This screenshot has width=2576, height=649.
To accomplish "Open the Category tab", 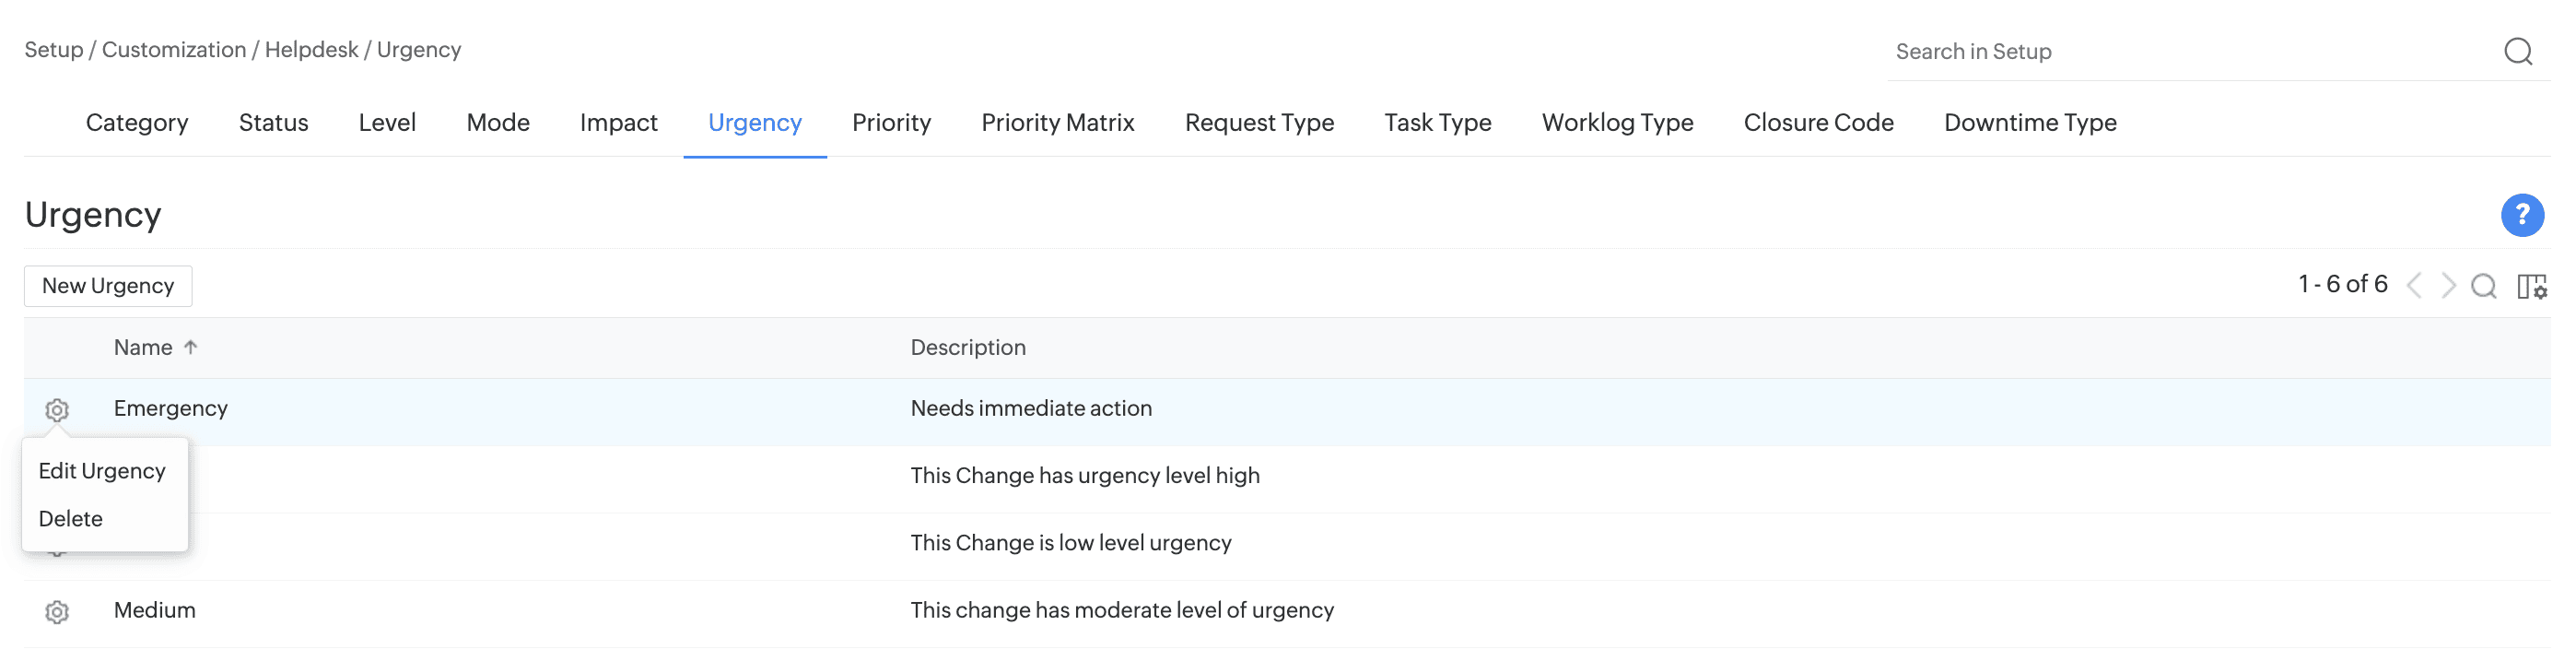I will point(137,123).
